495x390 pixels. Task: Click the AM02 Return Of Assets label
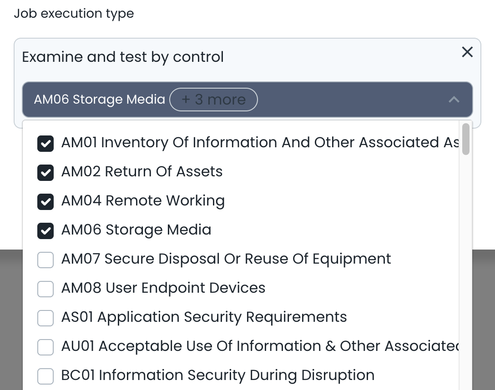click(x=142, y=172)
